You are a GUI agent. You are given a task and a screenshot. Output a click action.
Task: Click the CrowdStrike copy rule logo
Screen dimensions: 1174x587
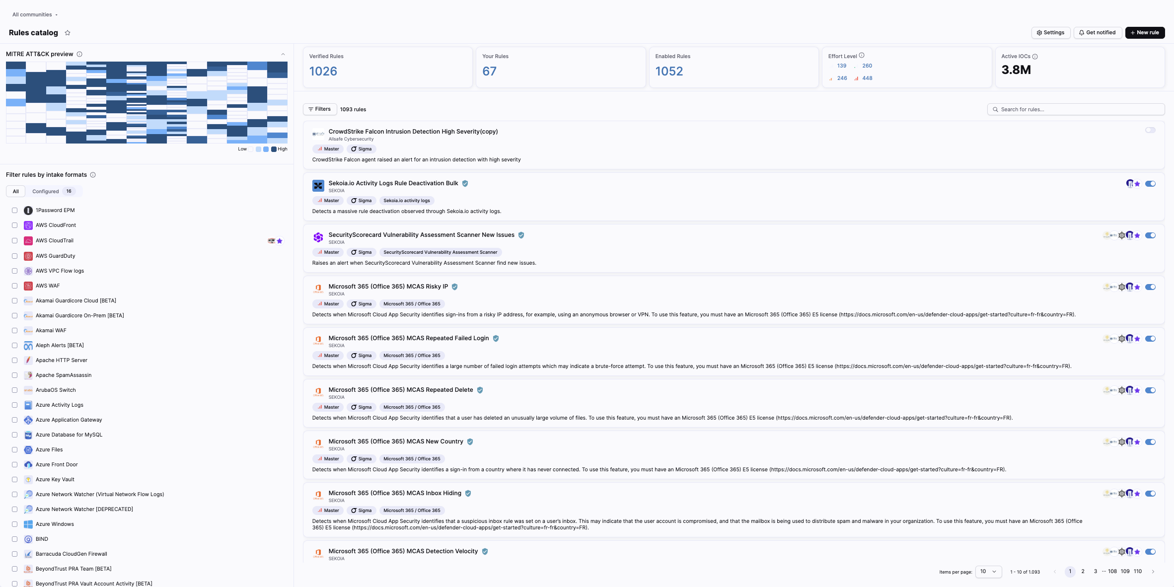click(x=318, y=134)
